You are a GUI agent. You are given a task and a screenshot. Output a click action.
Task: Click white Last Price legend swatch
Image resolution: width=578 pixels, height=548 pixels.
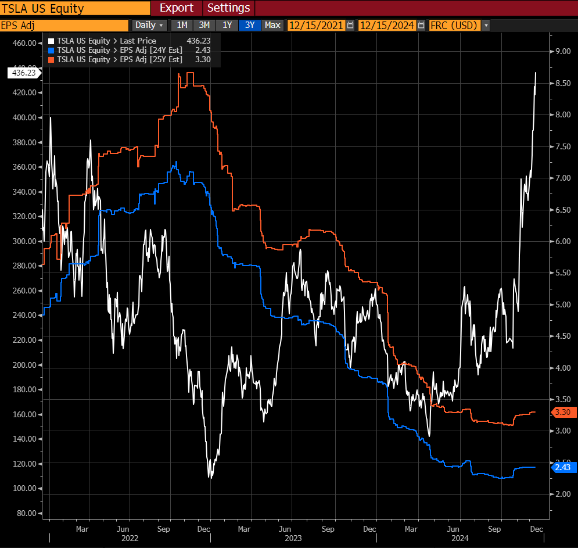[x=51, y=41]
